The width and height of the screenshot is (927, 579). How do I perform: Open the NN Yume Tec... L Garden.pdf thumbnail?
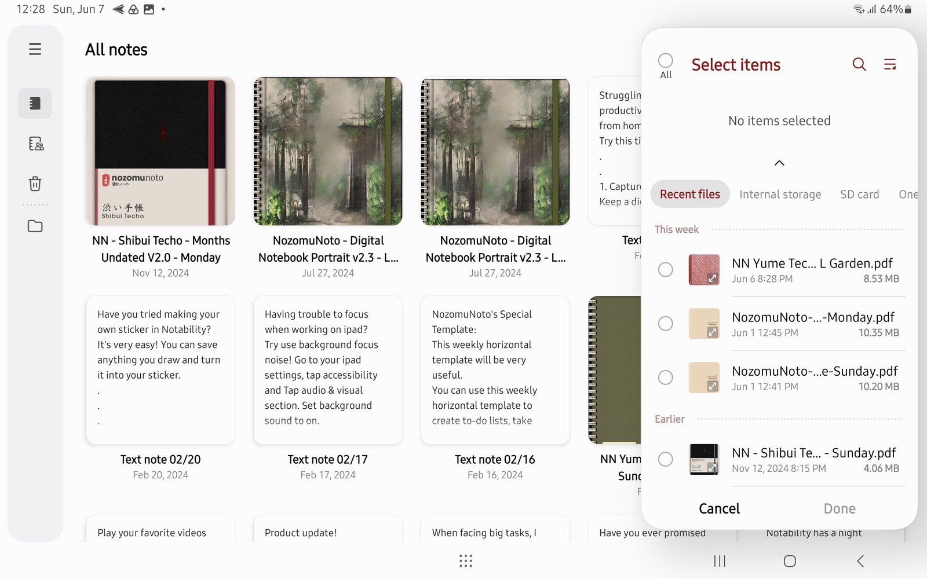tap(704, 270)
